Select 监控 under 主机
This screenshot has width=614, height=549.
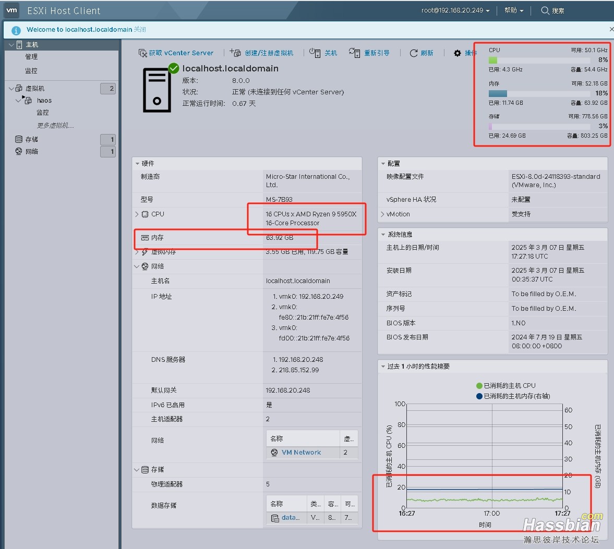(31, 71)
